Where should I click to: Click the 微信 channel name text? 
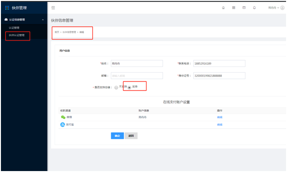click(x=69, y=117)
